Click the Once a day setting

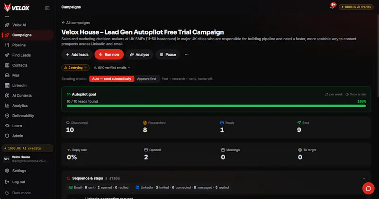coord(356,95)
